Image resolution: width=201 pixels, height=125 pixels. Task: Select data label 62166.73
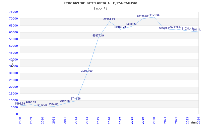click(x=120, y=27)
